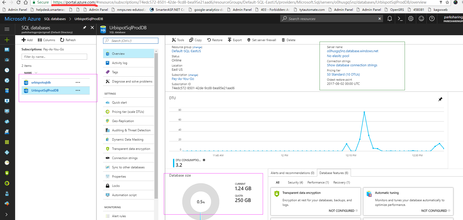The width and height of the screenshot is (463, 220).
Task: Expand the left sidebar more services chevron
Action: (7, 214)
